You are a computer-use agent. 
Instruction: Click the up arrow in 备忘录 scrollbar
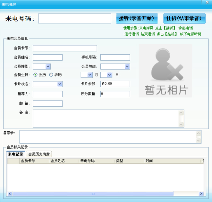tap(198, 133)
